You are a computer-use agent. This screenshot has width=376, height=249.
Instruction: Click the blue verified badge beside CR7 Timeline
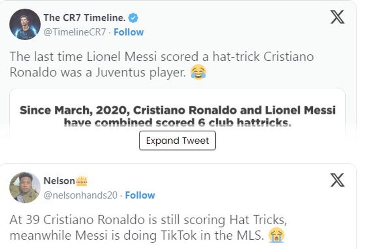(133, 18)
